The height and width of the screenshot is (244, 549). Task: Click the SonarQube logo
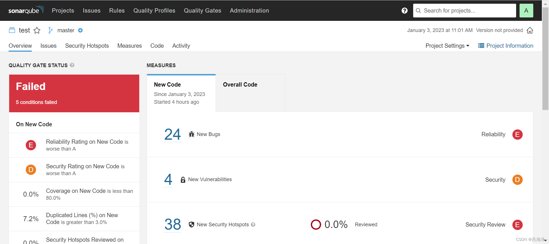point(26,10)
